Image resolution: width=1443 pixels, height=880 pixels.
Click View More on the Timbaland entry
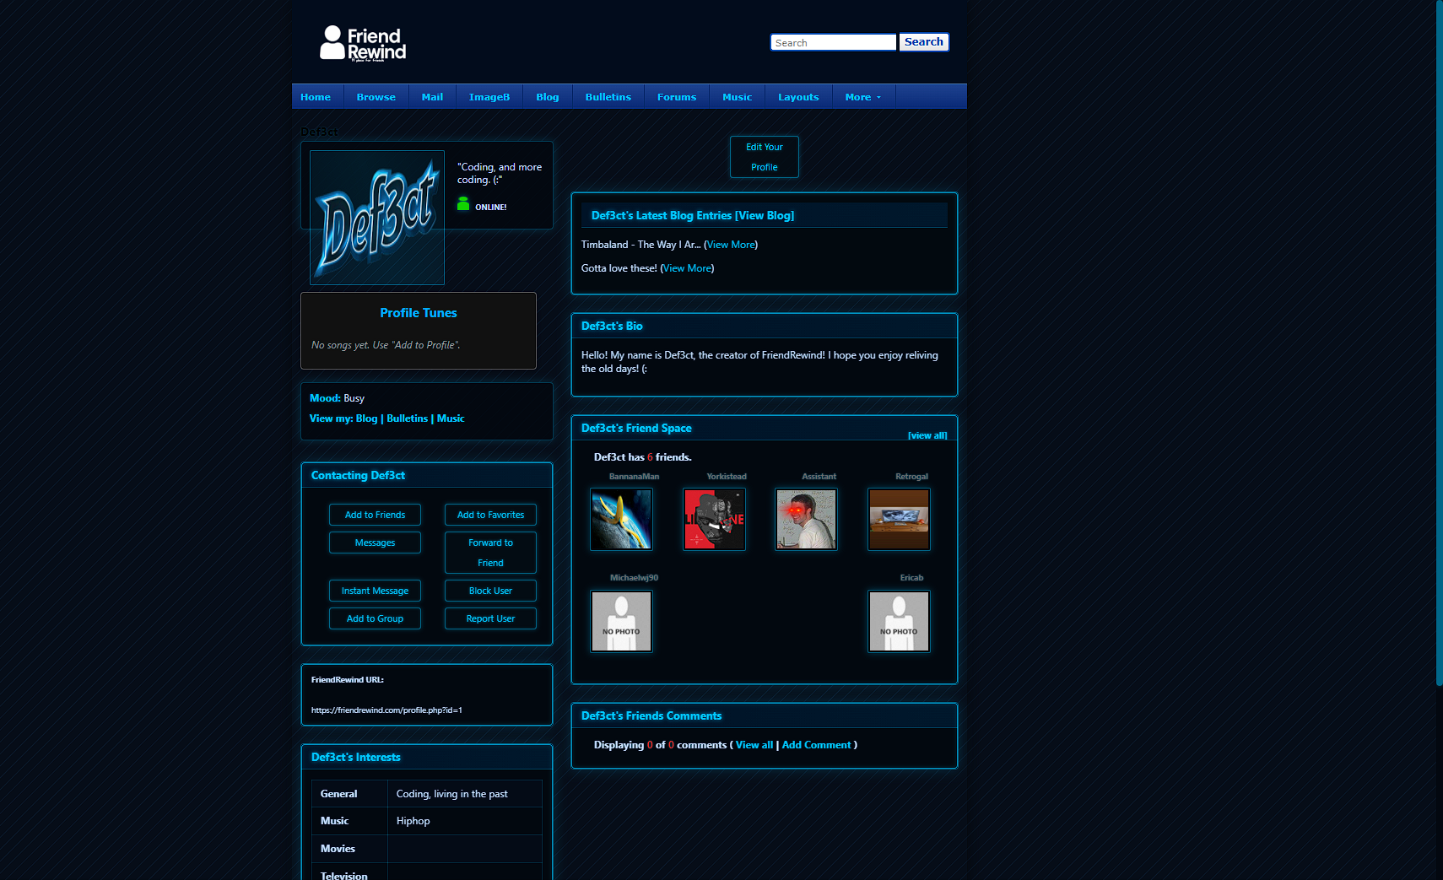pyautogui.click(x=730, y=244)
